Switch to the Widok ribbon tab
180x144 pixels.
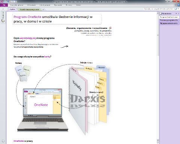78,5
